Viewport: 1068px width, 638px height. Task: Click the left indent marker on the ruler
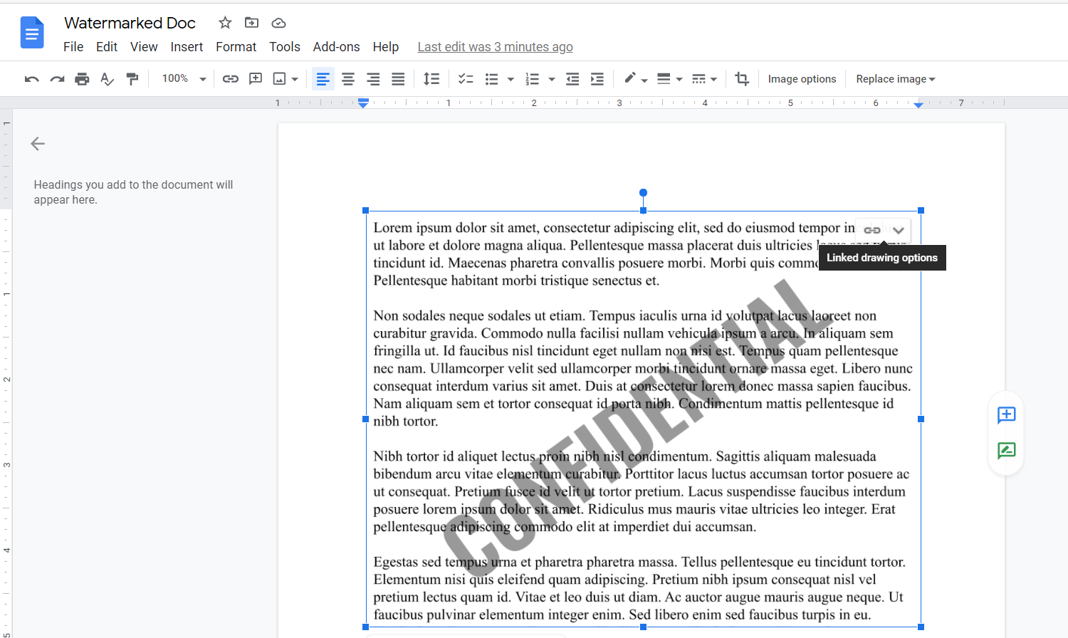(x=363, y=104)
